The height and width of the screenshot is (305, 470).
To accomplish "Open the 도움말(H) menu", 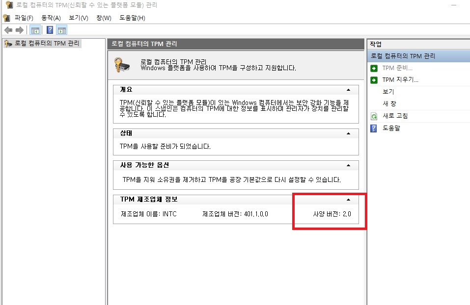I will [132, 18].
